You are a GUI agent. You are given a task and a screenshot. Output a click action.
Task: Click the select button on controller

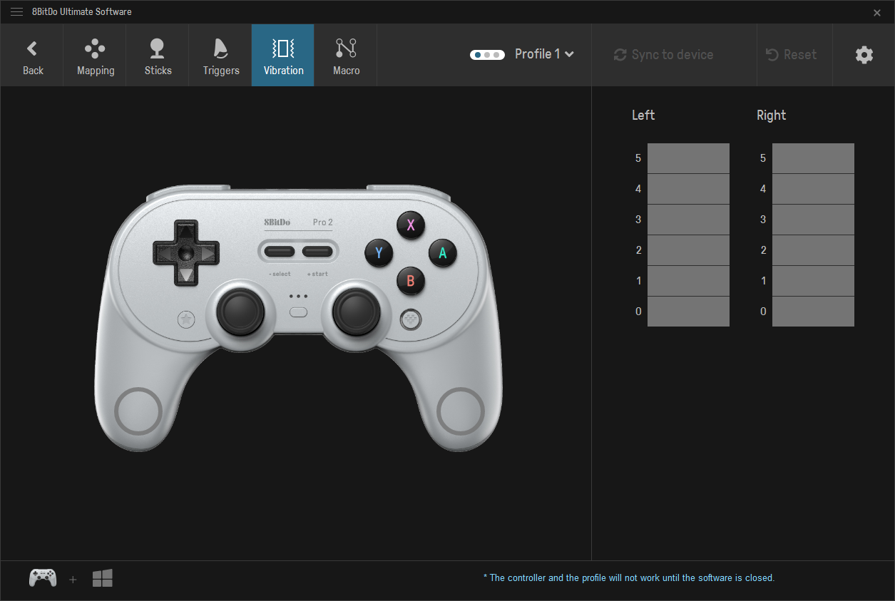(x=279, y=251)
